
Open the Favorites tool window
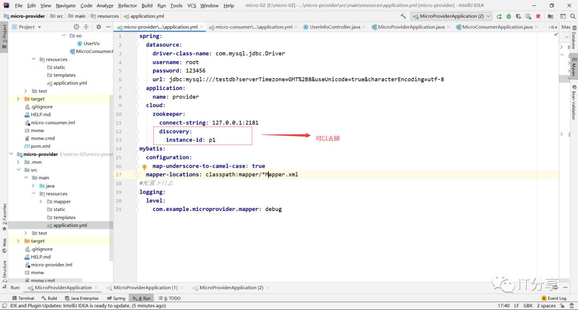coord(4,217)
